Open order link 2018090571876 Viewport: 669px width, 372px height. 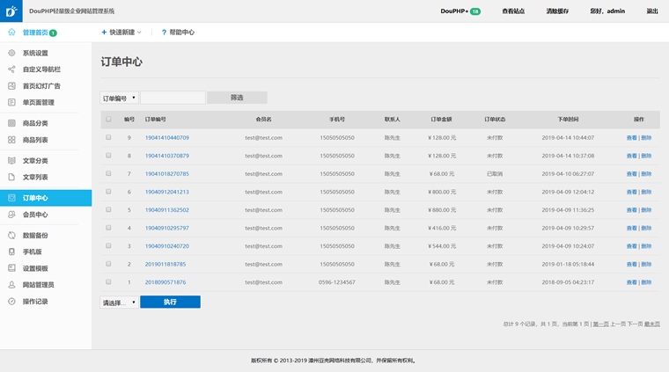[165, 282]
